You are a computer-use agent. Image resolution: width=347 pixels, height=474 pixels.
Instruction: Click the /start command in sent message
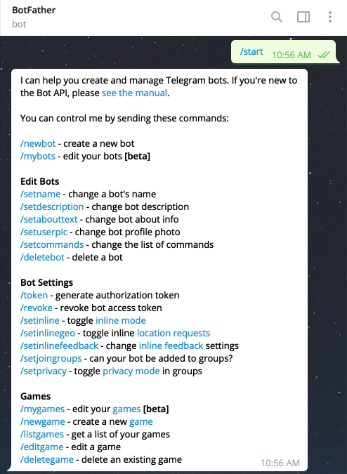pyautogui.click(x=251, y=51)
